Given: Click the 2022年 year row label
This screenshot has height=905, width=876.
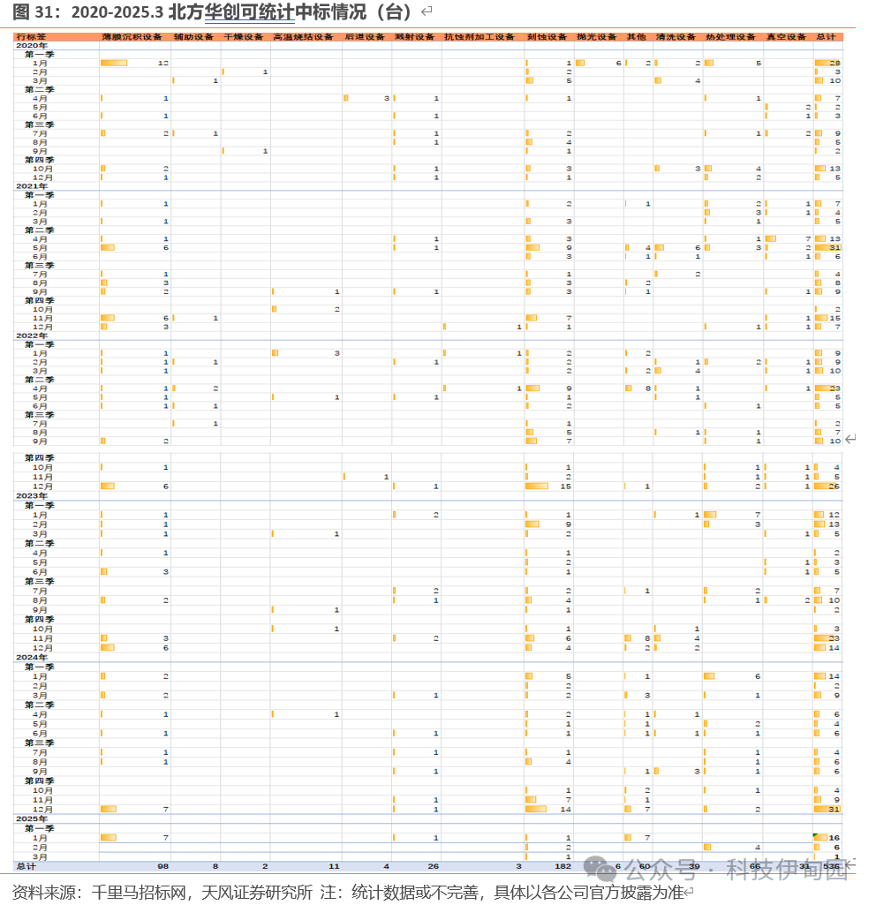Looking at the screenshot, I should [32, 336].
